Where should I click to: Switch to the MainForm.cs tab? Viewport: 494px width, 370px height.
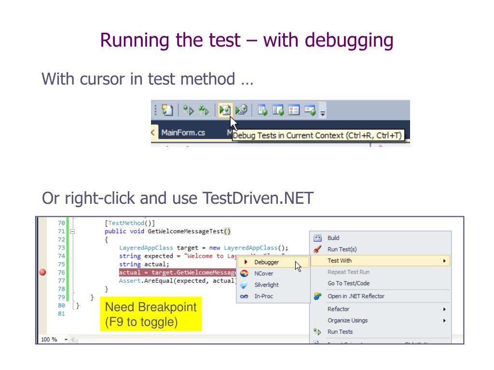pyautogui.click(x=183, y=132)
